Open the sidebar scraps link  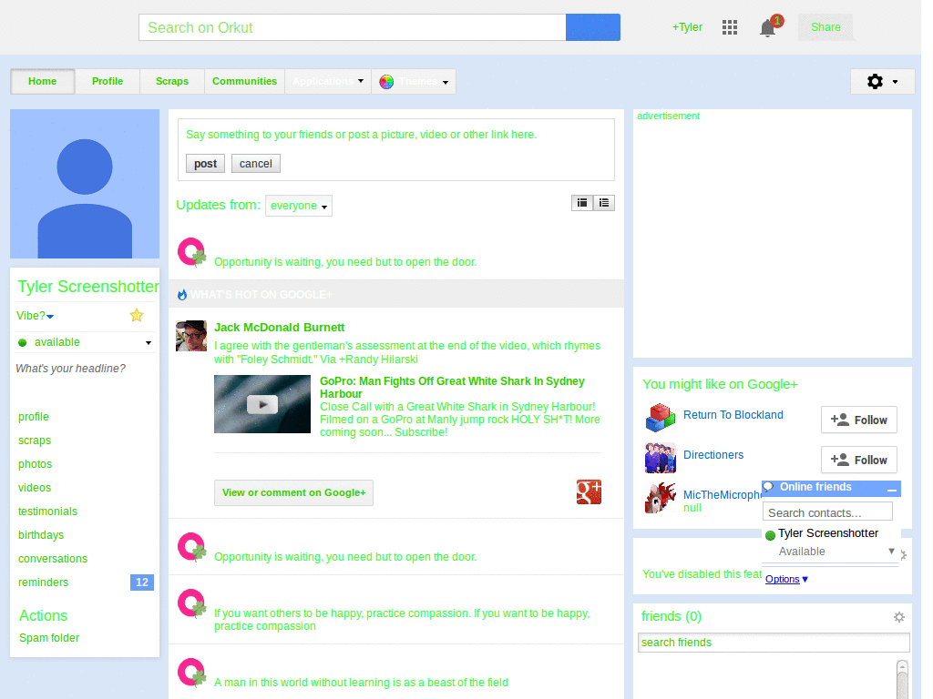pos(35,441)
